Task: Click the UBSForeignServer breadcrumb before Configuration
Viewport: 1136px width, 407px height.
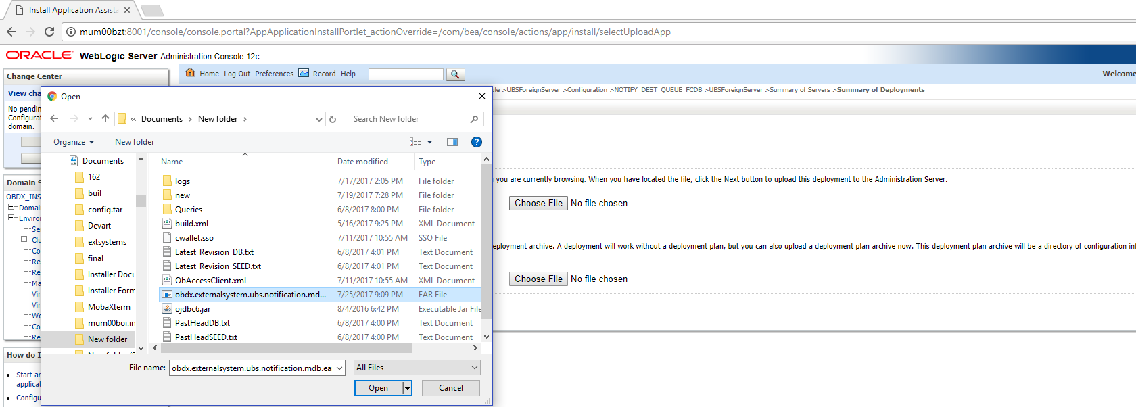Action: pyautogui.click(x=534, y=90)
